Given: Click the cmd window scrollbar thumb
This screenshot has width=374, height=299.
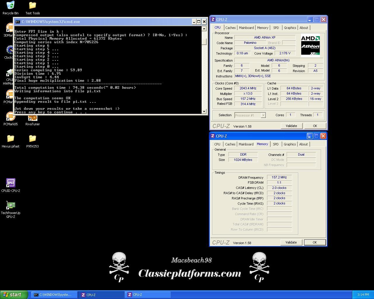Looking at the screenshot, I should (x=204, y=41).
